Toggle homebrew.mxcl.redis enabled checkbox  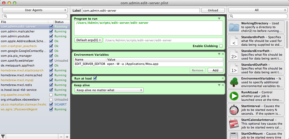coord(51,85)
